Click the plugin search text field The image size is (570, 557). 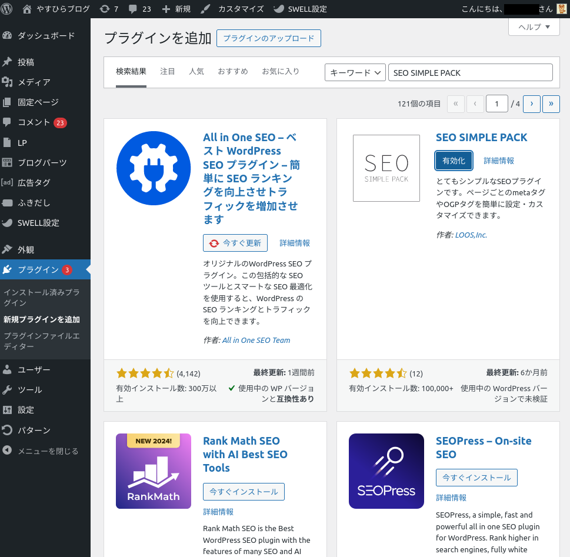point(470,72)
